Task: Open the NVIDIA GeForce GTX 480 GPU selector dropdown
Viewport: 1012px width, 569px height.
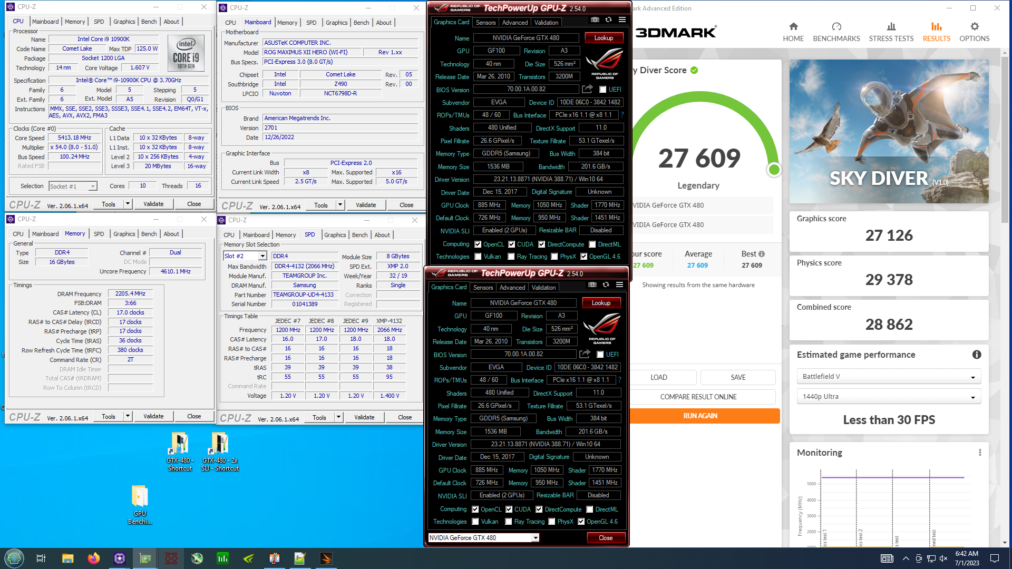Action: point(484,537)
